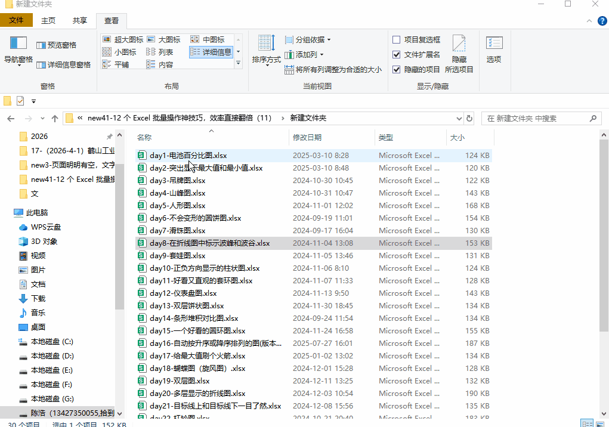Switch to the View tab
The height and width of the screenshot is (427, 609).
[112, 21]
